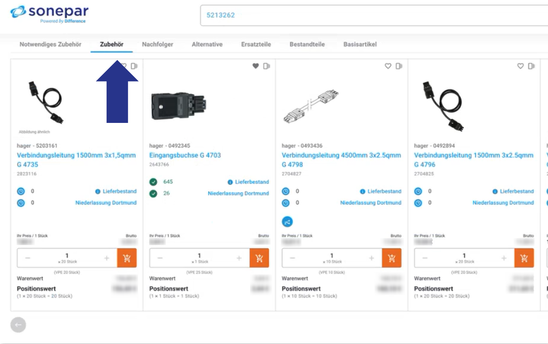This screenshot has height=344, width=548.
Task: Click Niederlassung Dortmund on G 4798 card
Action: pos(371,203)
